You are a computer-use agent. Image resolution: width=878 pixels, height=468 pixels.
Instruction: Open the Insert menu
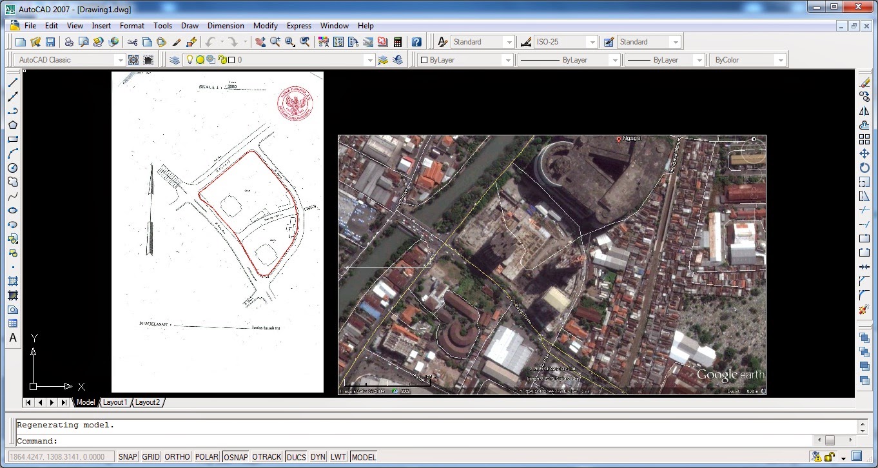click(x=101, y=26)
